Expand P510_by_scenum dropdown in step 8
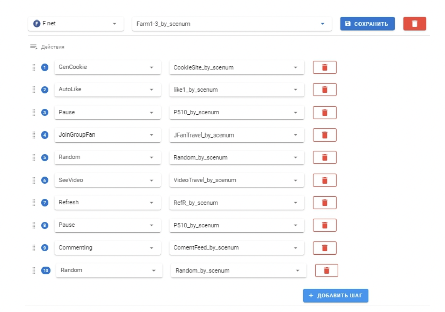The width and height of the screenshot is (445, 312). [x=237, y=225]
